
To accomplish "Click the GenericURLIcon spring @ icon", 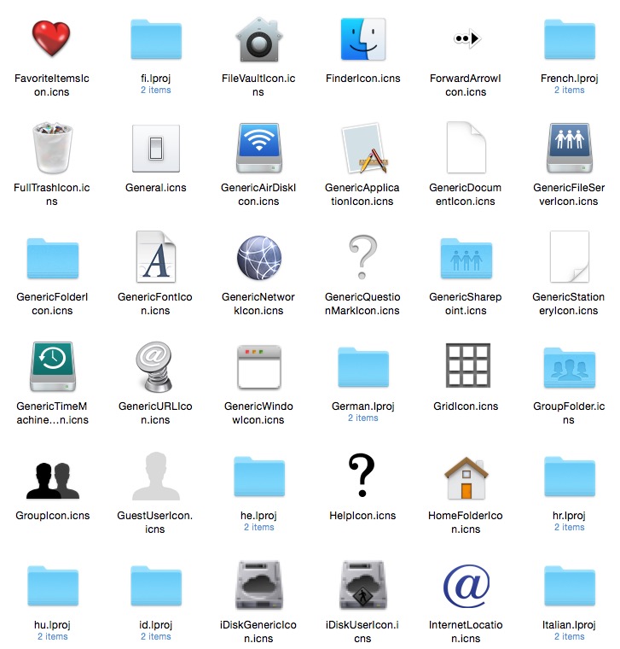I will pos(154,366).
